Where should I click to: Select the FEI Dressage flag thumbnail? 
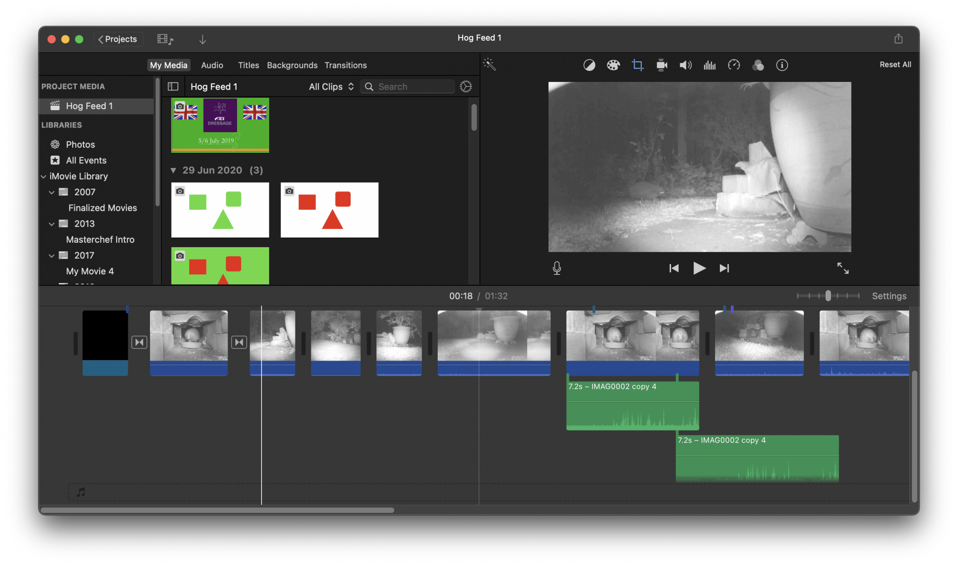[x=220, y=125]
